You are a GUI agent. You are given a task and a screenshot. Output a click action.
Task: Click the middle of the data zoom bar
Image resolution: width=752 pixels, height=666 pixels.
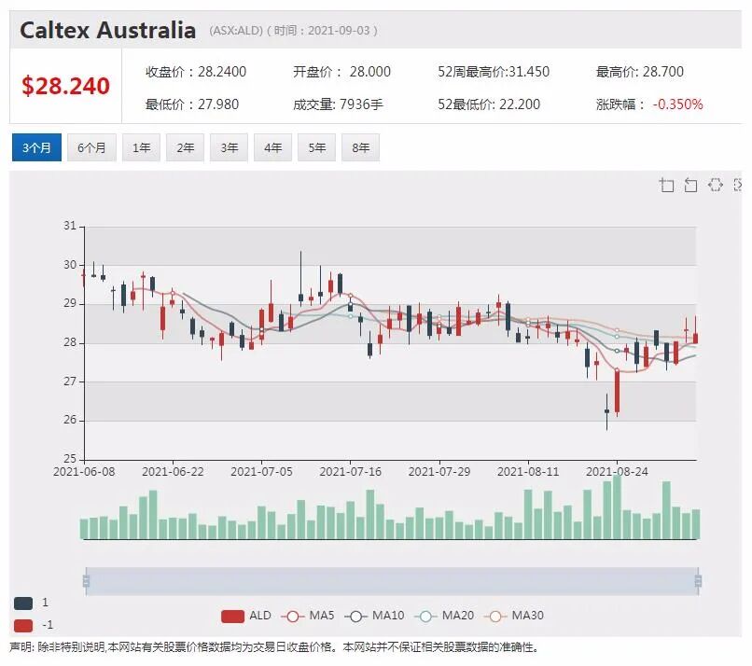392,581
